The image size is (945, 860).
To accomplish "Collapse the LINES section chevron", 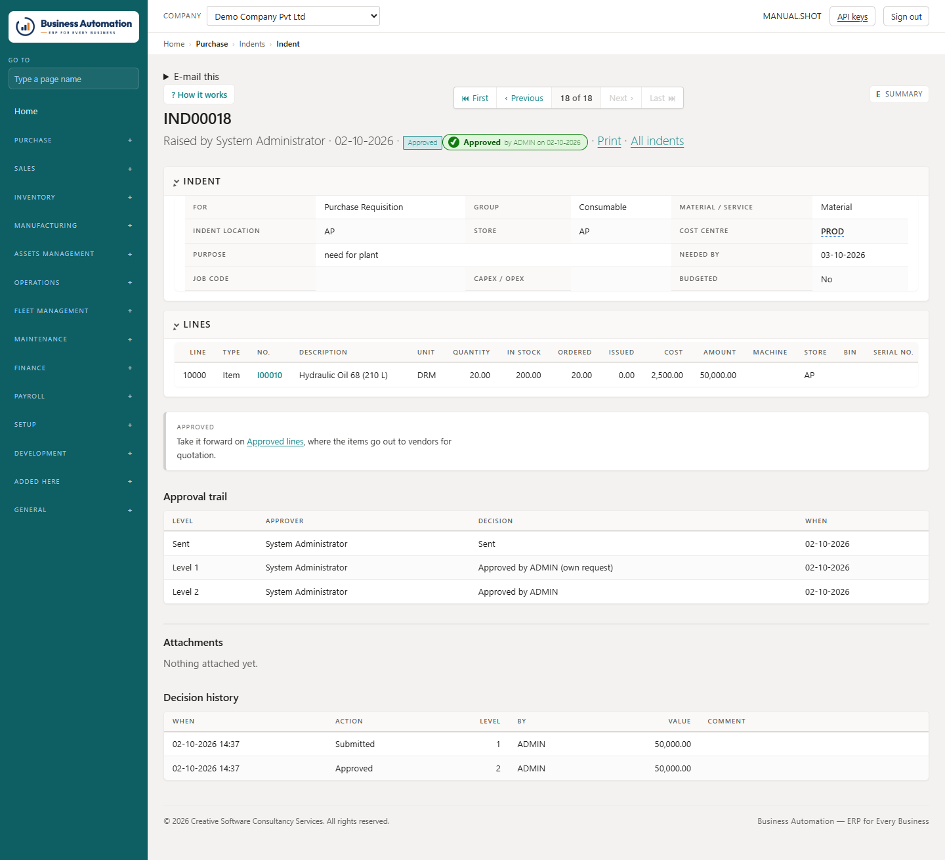I will [176, 325].
